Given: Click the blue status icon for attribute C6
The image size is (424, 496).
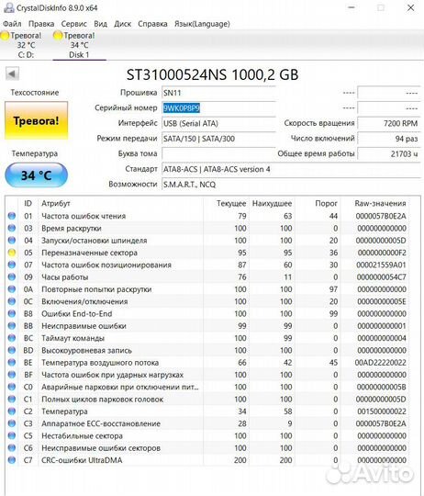Looking at the screenshot, I should pos(12,448).
